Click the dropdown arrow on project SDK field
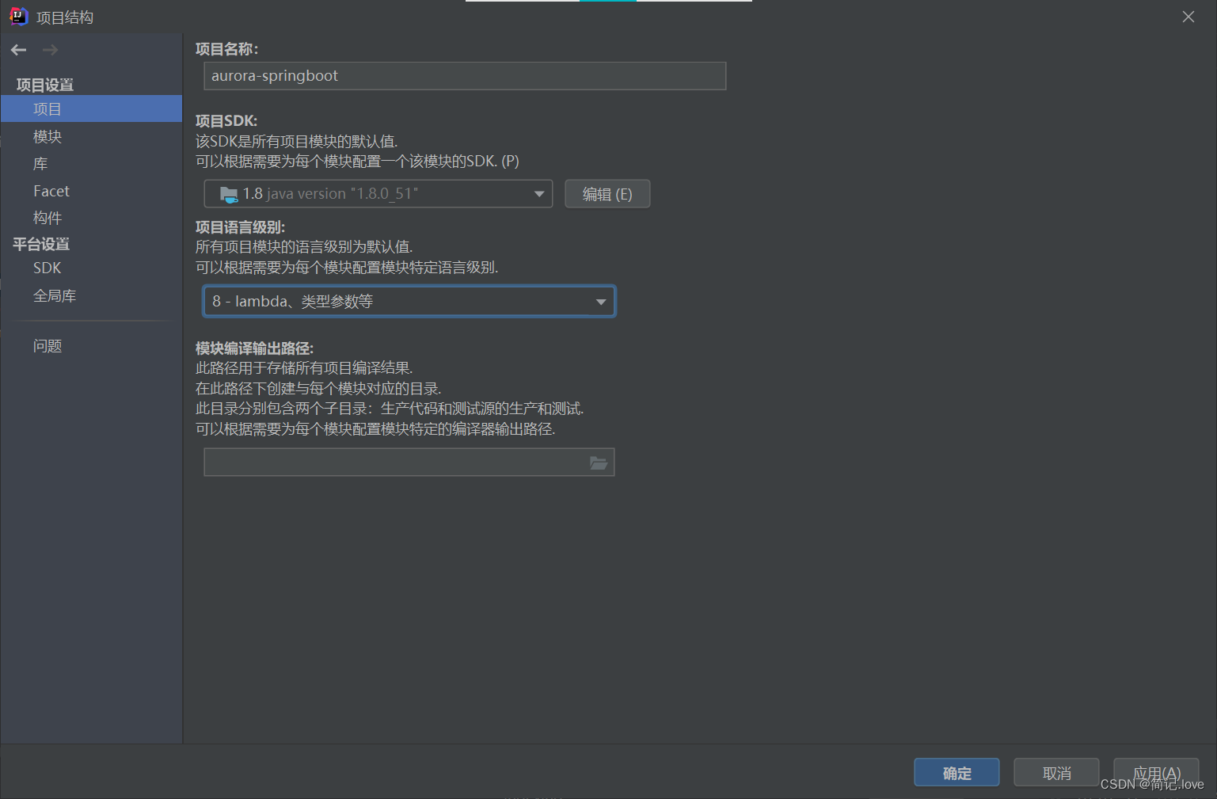Viewport: 1217px width, 799px height. pos(538,193)
